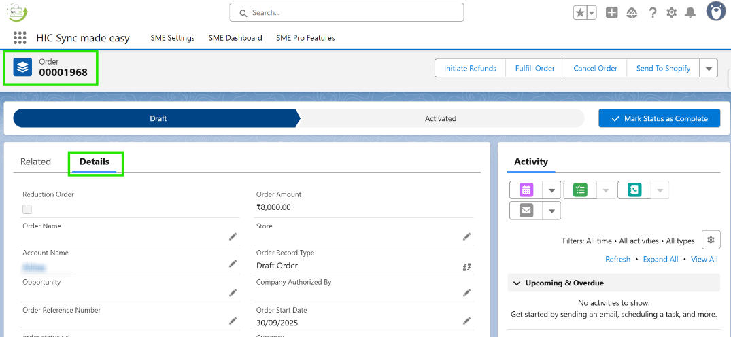Open the SME Pro Features tab
731x337 pixels.
point(305,38)
